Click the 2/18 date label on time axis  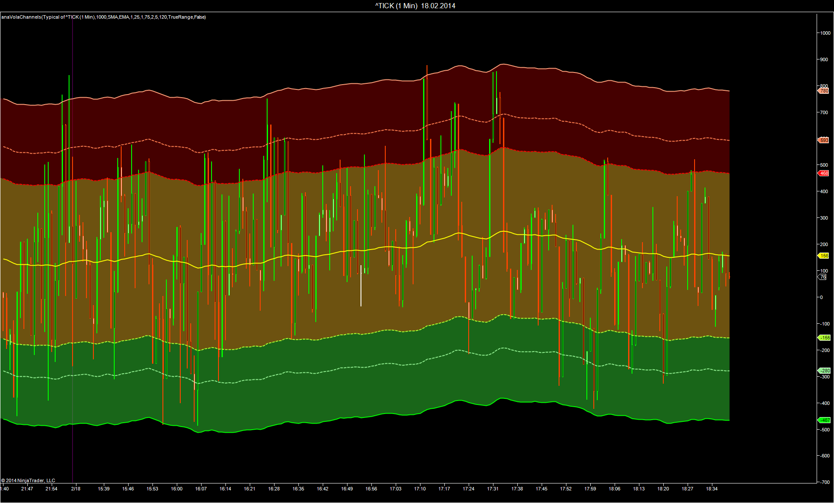pos(76,489)
